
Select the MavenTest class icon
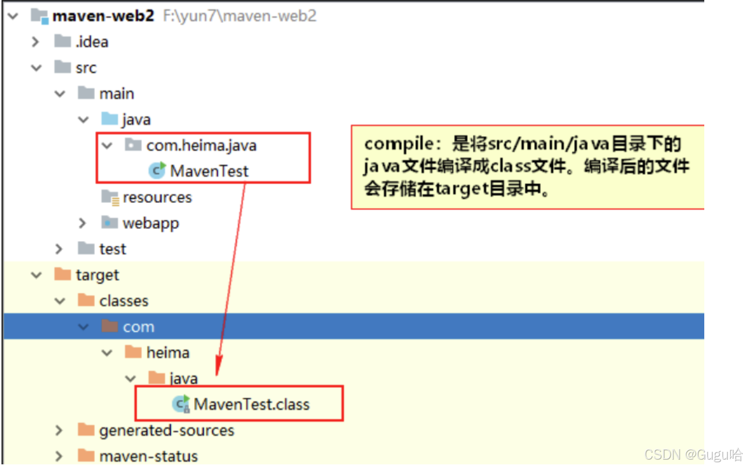[156, 171]
